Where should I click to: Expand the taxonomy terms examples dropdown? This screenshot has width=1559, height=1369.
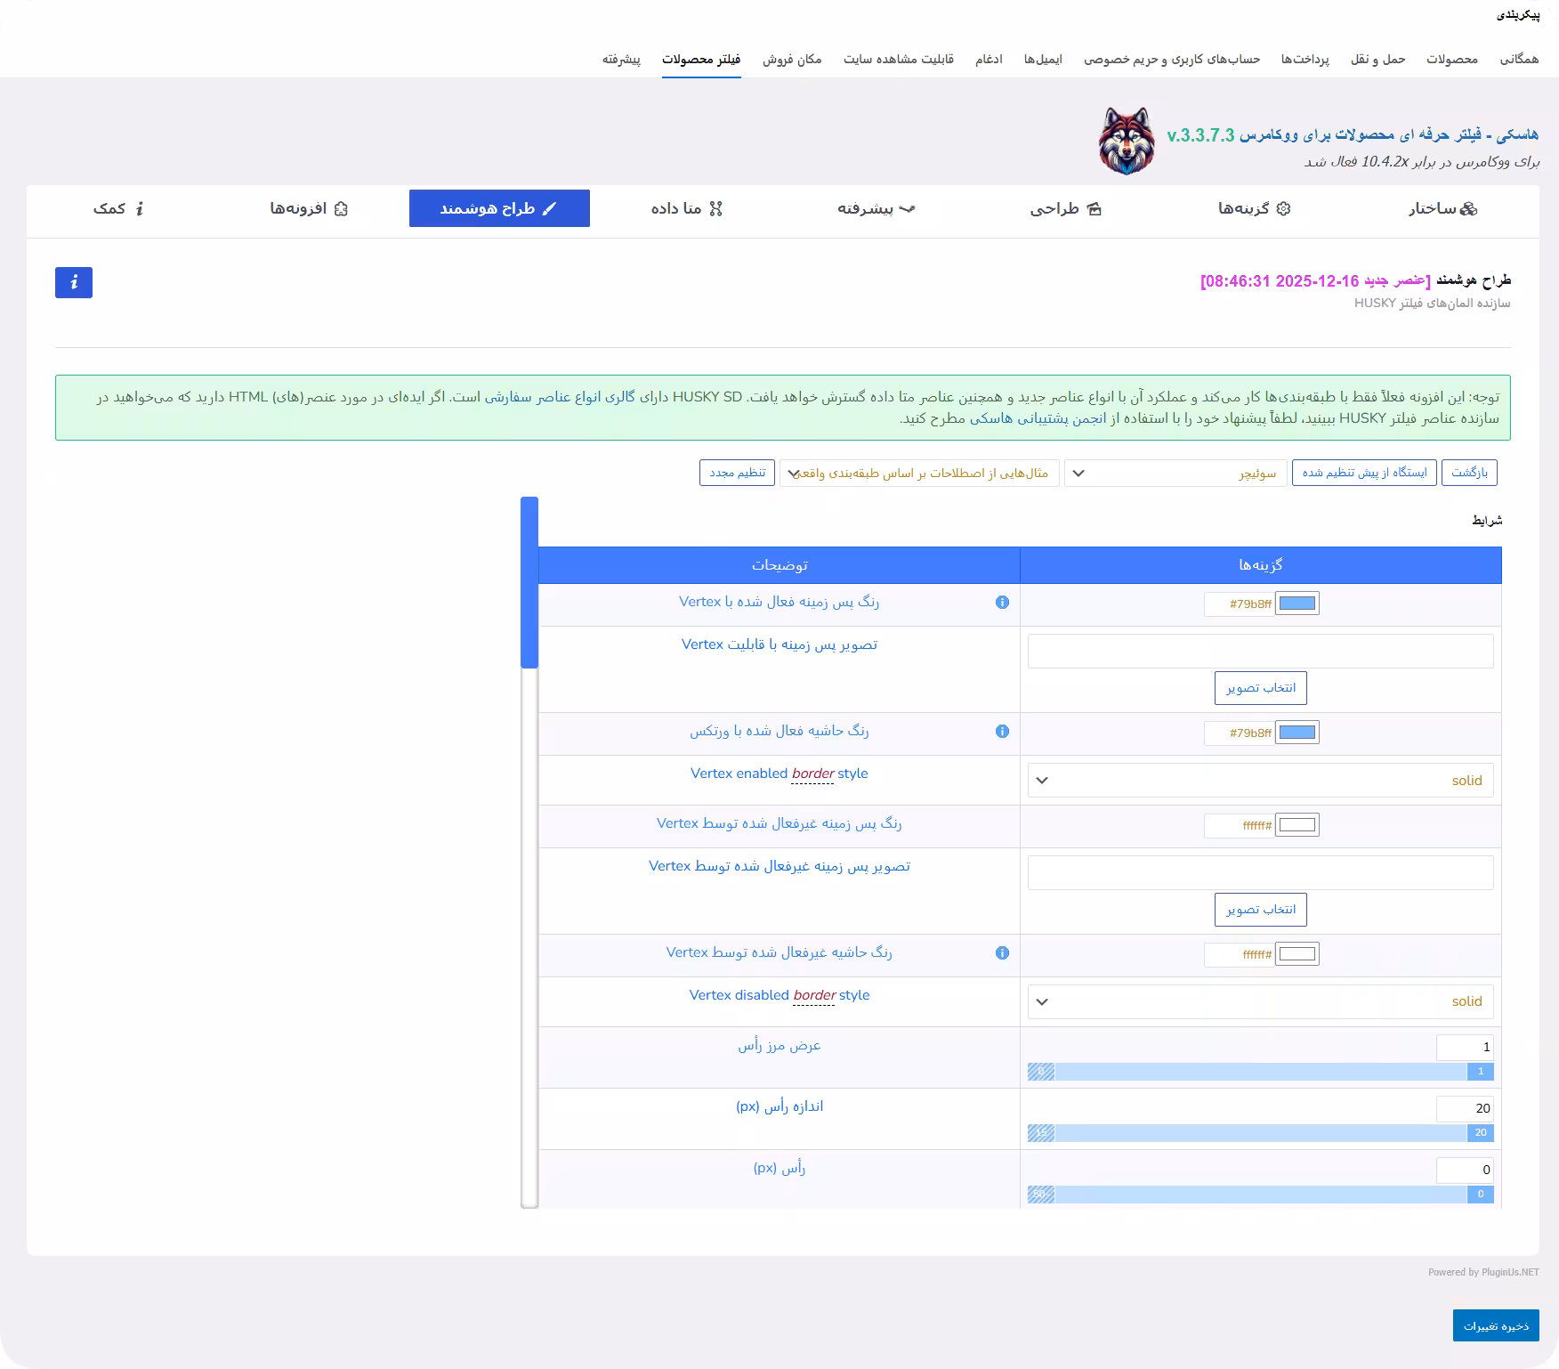(919, 473)
